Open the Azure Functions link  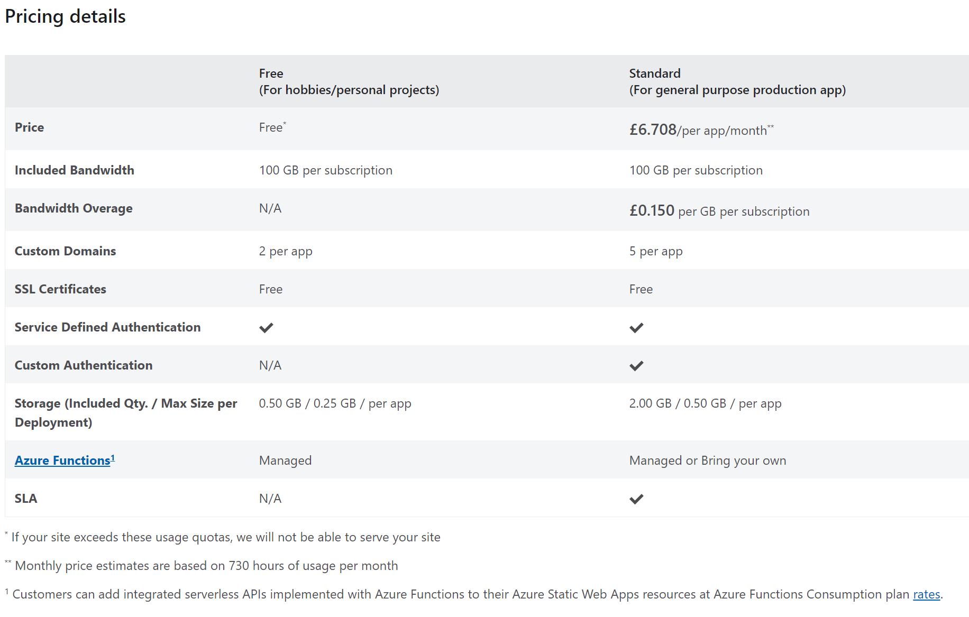tap(62, 461)
